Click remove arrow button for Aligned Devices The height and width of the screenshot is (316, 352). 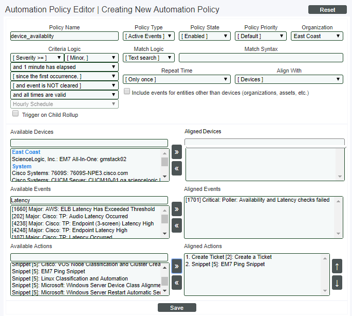pyautogui.click(x=177, y=168)
